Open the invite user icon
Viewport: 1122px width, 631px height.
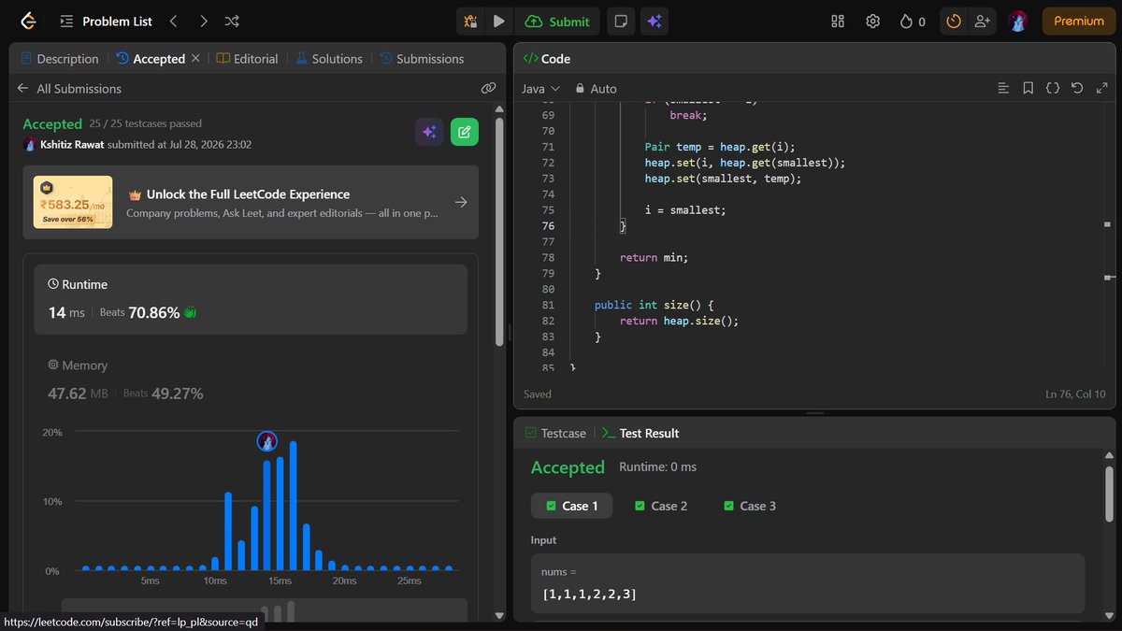pos(982,21)
